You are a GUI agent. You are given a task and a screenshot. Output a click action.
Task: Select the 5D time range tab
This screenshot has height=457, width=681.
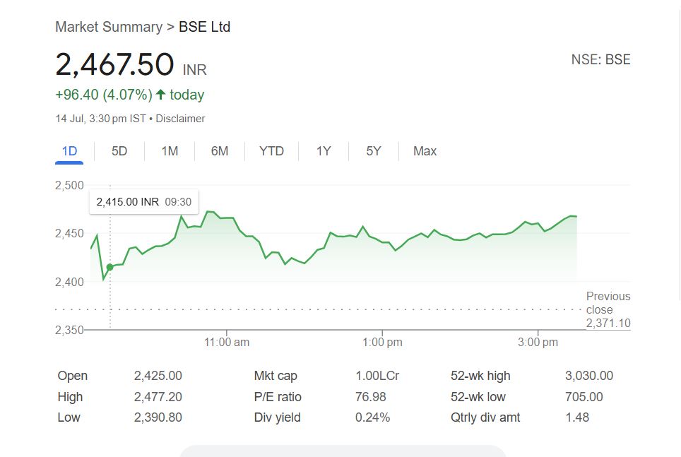(x=119, y=151)
